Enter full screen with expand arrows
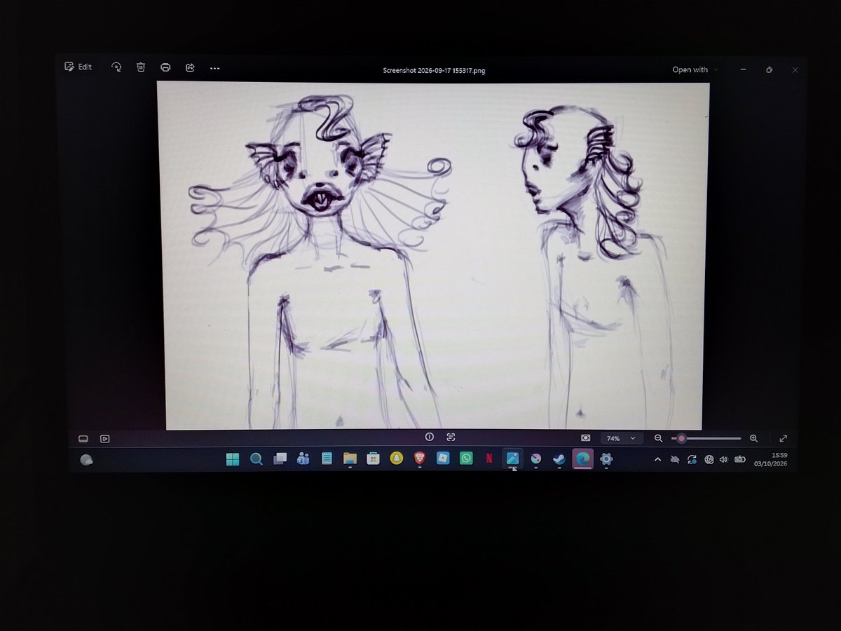Image resolution: width=841 pixels, height=631 pixels. coord(784,438)
